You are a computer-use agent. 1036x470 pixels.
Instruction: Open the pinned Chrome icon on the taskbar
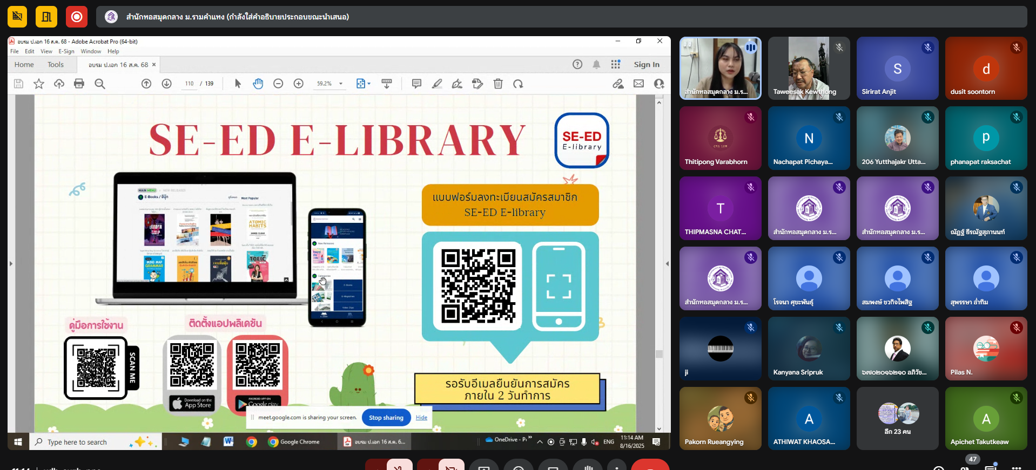pyautogui.click(x=252, y=442)
